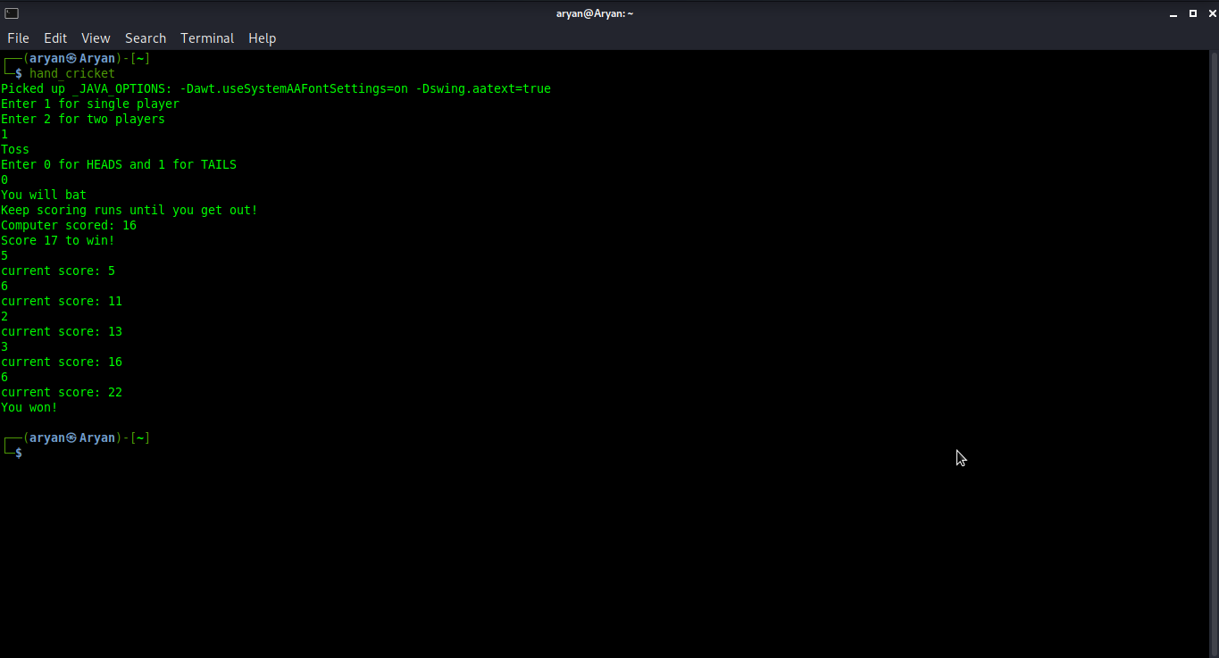
Task: Open the Terminal menu
Action: tap(207, 37)
